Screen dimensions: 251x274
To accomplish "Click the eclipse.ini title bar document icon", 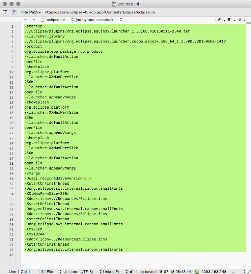I will tap(114, 4).
